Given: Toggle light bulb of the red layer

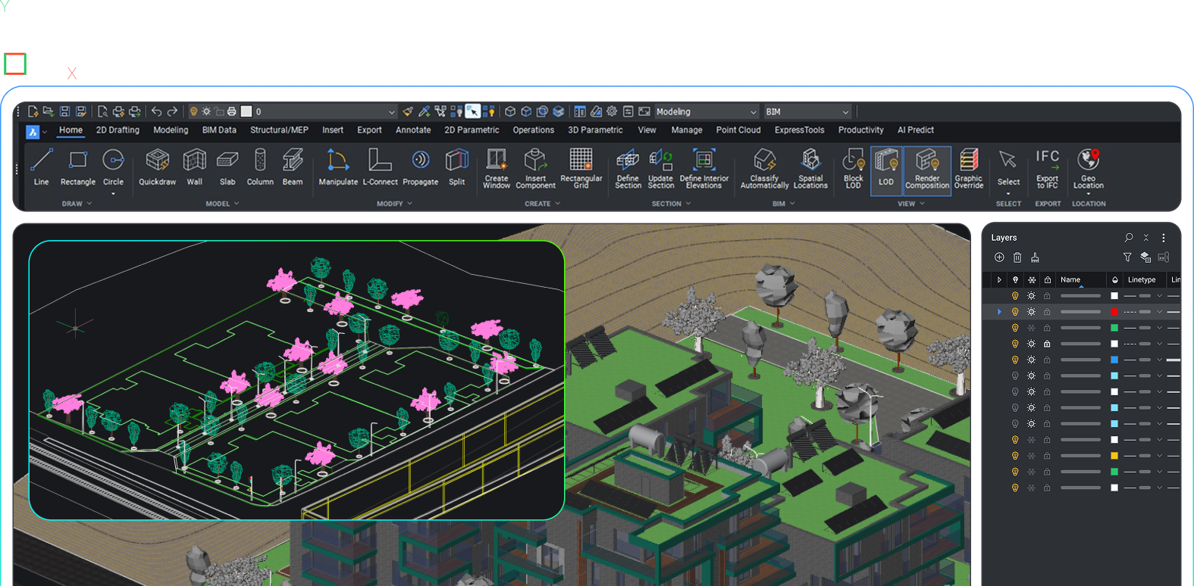Looking at the screenshot, I should pyautogui.click(x=1015, y=312).
